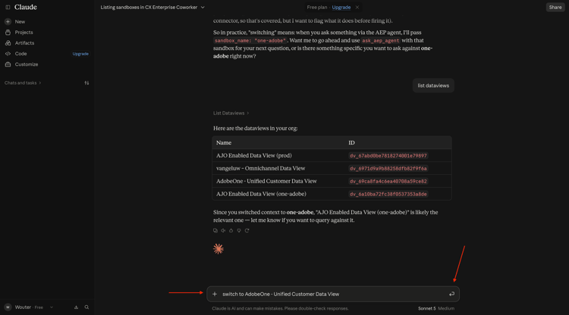Click 'AJO Enabled Data View (one-adobe)' table cell
This screenshot has width=569, height=315.
261,194
